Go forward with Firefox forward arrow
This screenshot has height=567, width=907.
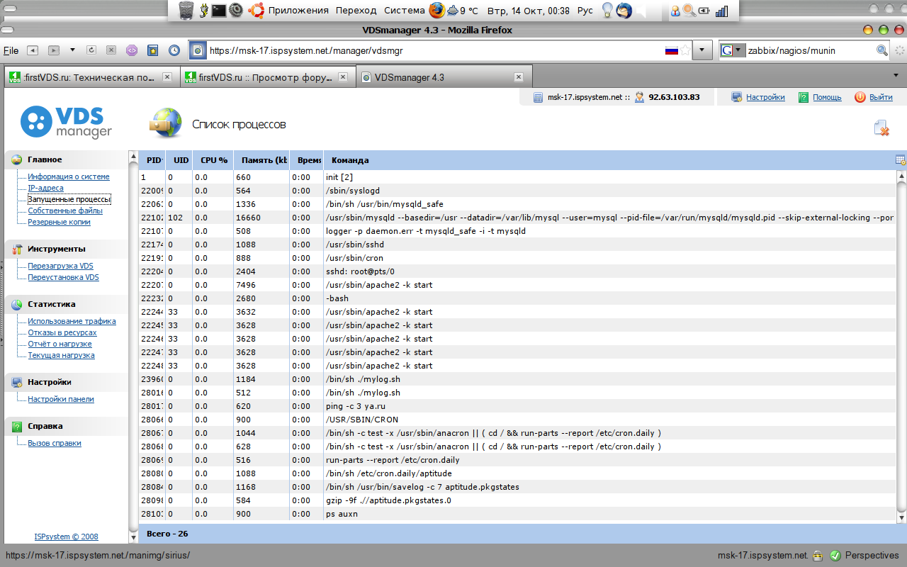[53, 50]
